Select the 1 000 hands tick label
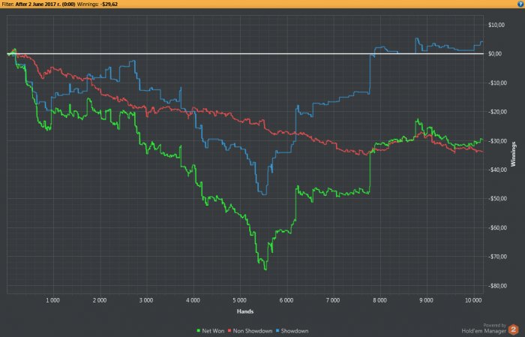Viewport: 525px width, 337px height. (x=53, y=300)
